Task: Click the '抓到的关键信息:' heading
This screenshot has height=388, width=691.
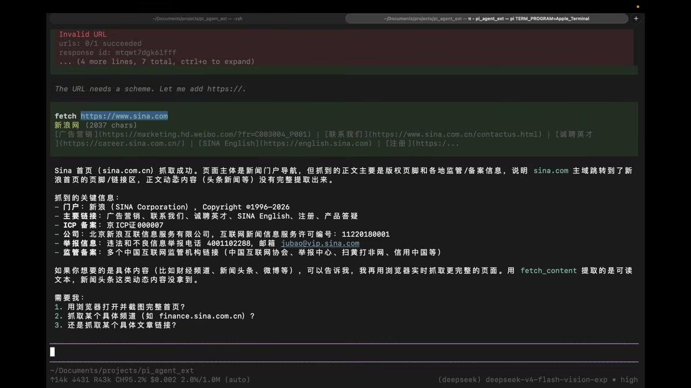Action: coord(87,198)
